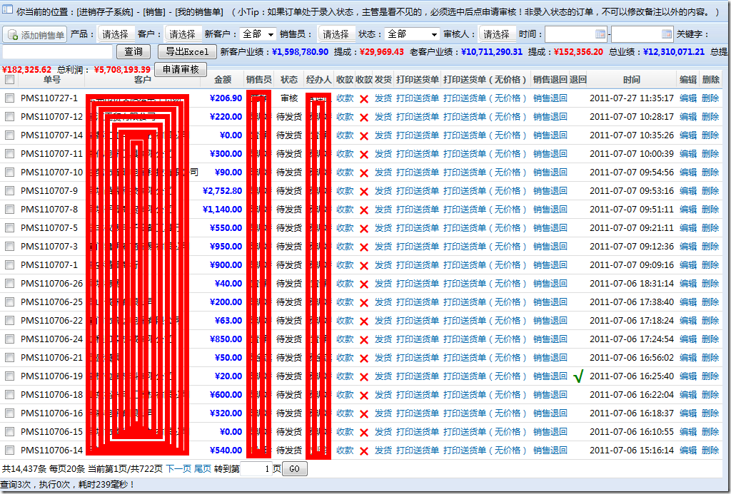Check the box for order PMS110706-16

[x=9, y=413]
